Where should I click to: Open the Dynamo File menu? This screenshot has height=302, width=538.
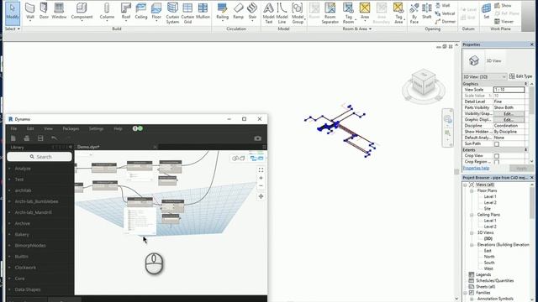click(x=13, y=128)
